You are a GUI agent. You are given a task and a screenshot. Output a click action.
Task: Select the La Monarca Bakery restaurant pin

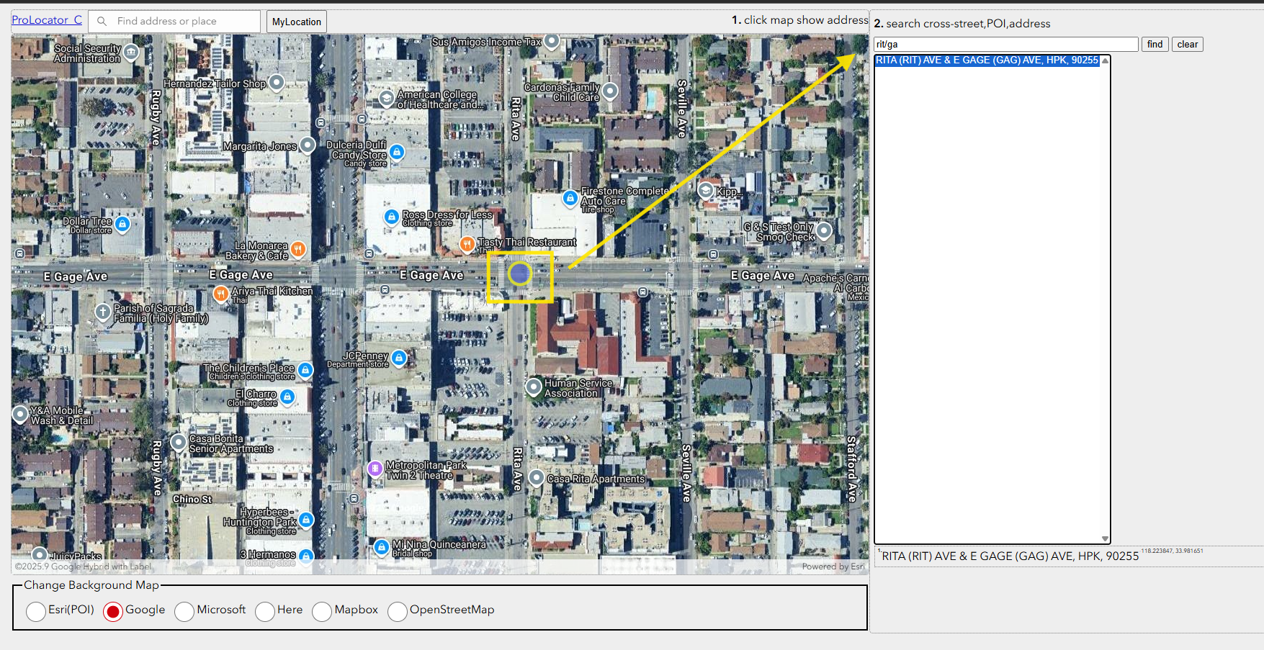(297, 249)
